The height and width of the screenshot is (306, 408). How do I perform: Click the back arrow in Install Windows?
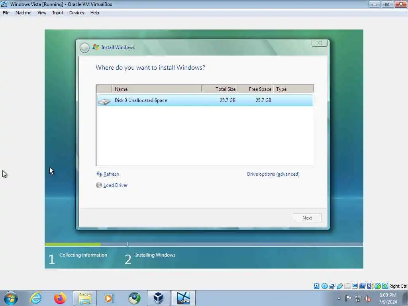coord(84,48)
